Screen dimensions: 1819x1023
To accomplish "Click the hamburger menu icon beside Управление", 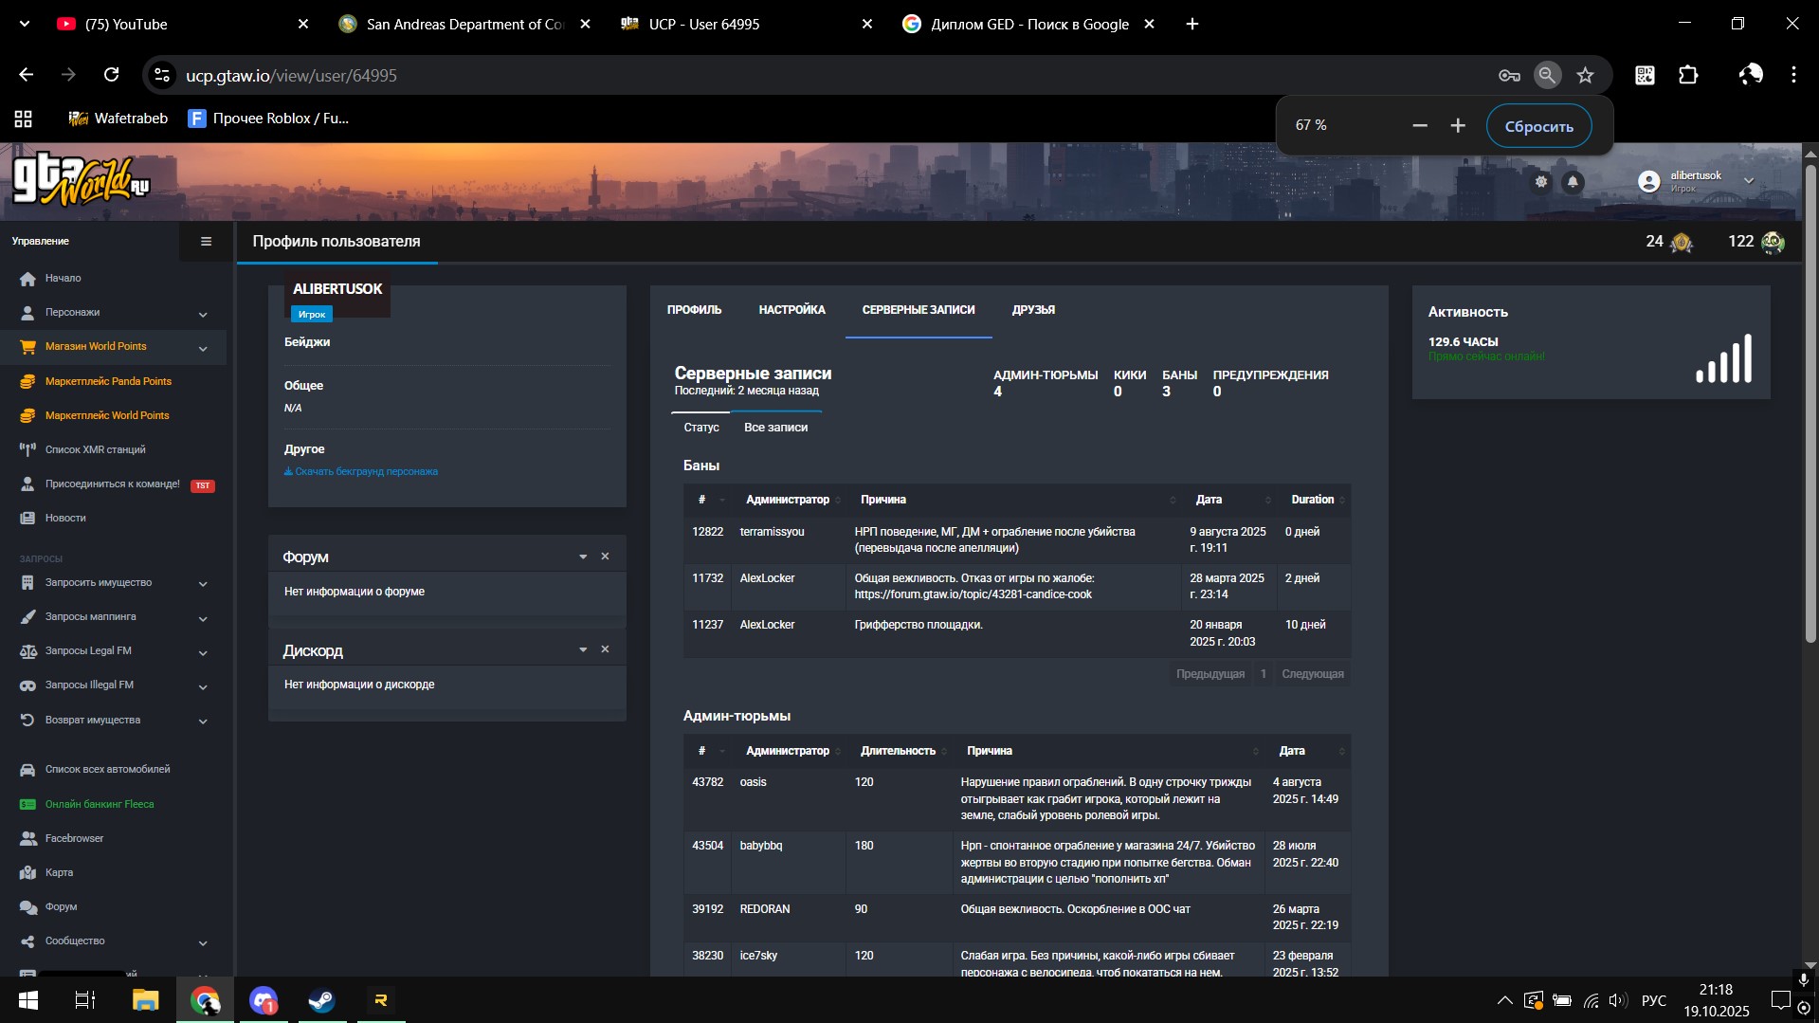I will [x=206, y=242].
